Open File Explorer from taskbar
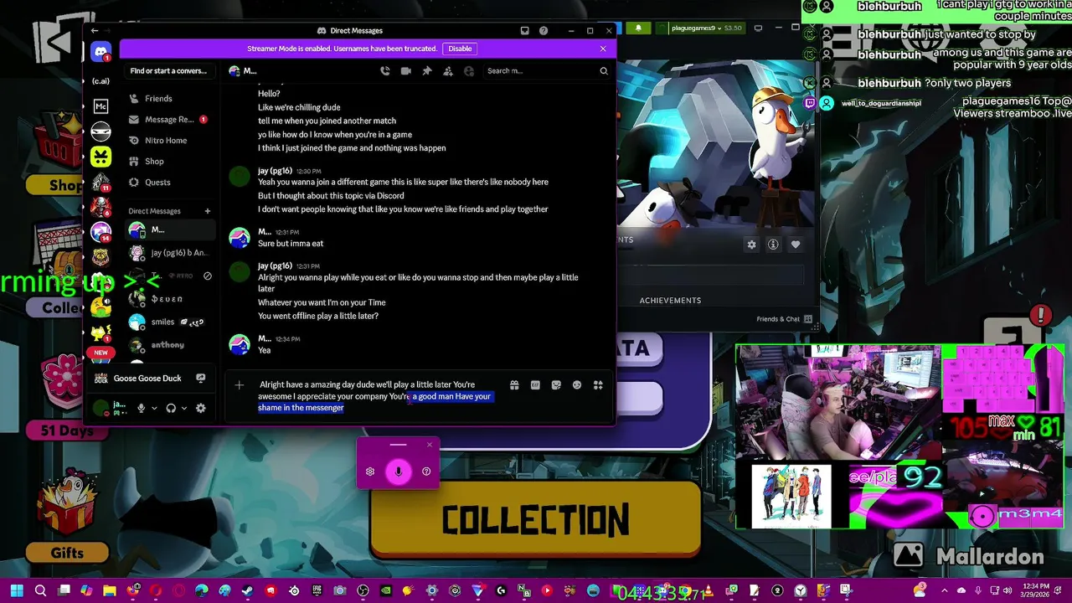 [109, 590]
